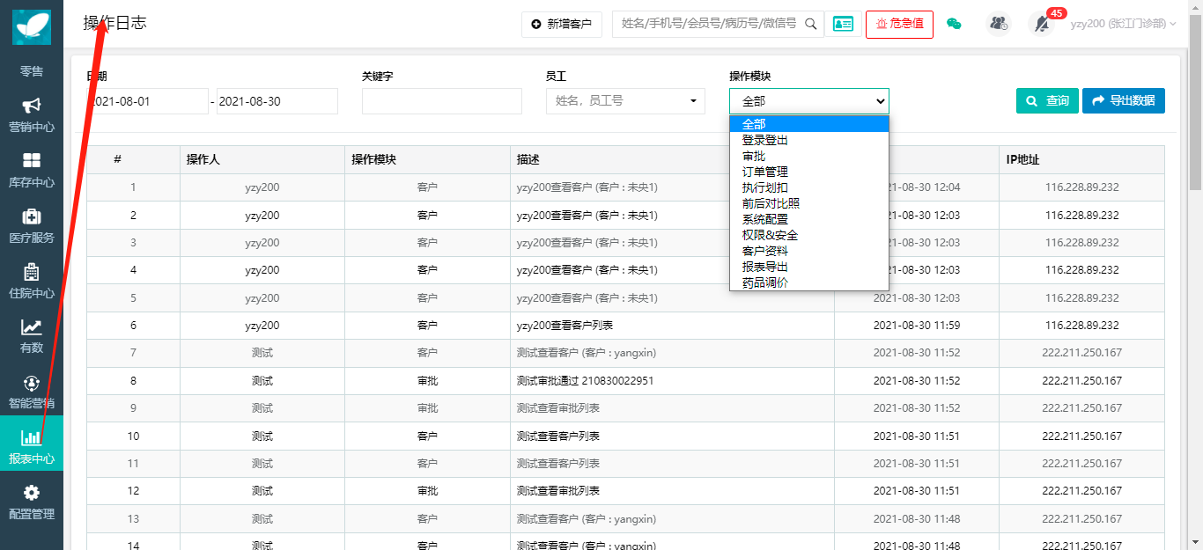
Task: Open the 员工 employee dropdown
Action: pyautogui.click(x=625, y=101)
